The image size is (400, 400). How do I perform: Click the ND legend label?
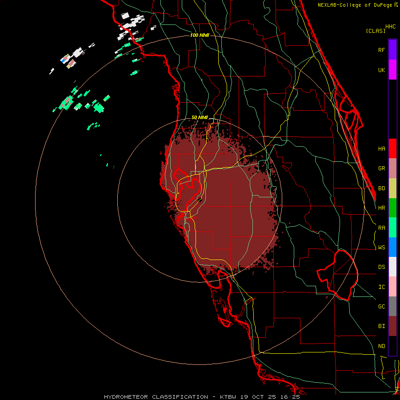tap(381, 346)
